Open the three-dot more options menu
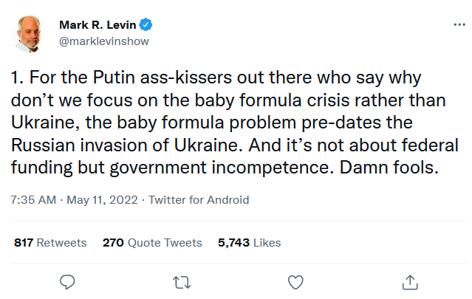Image resolution: width=472 pixels, height=299 pixels. [x=459, y=25]
